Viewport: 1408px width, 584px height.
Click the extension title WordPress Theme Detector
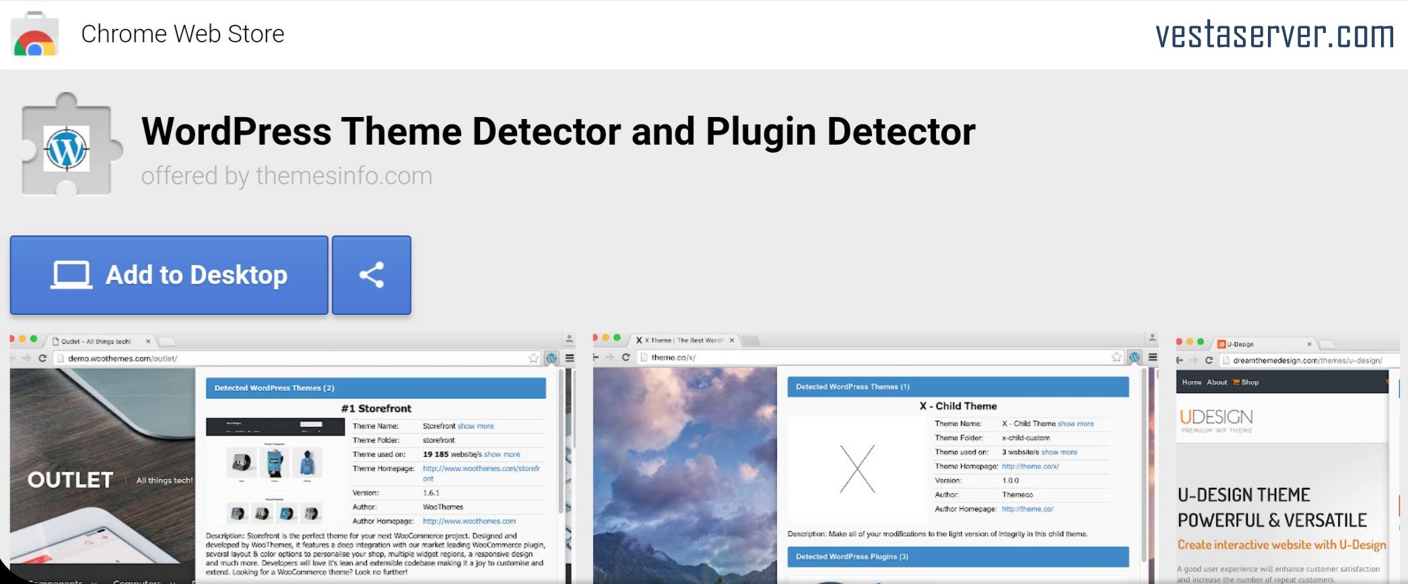[x=558, y=131]
